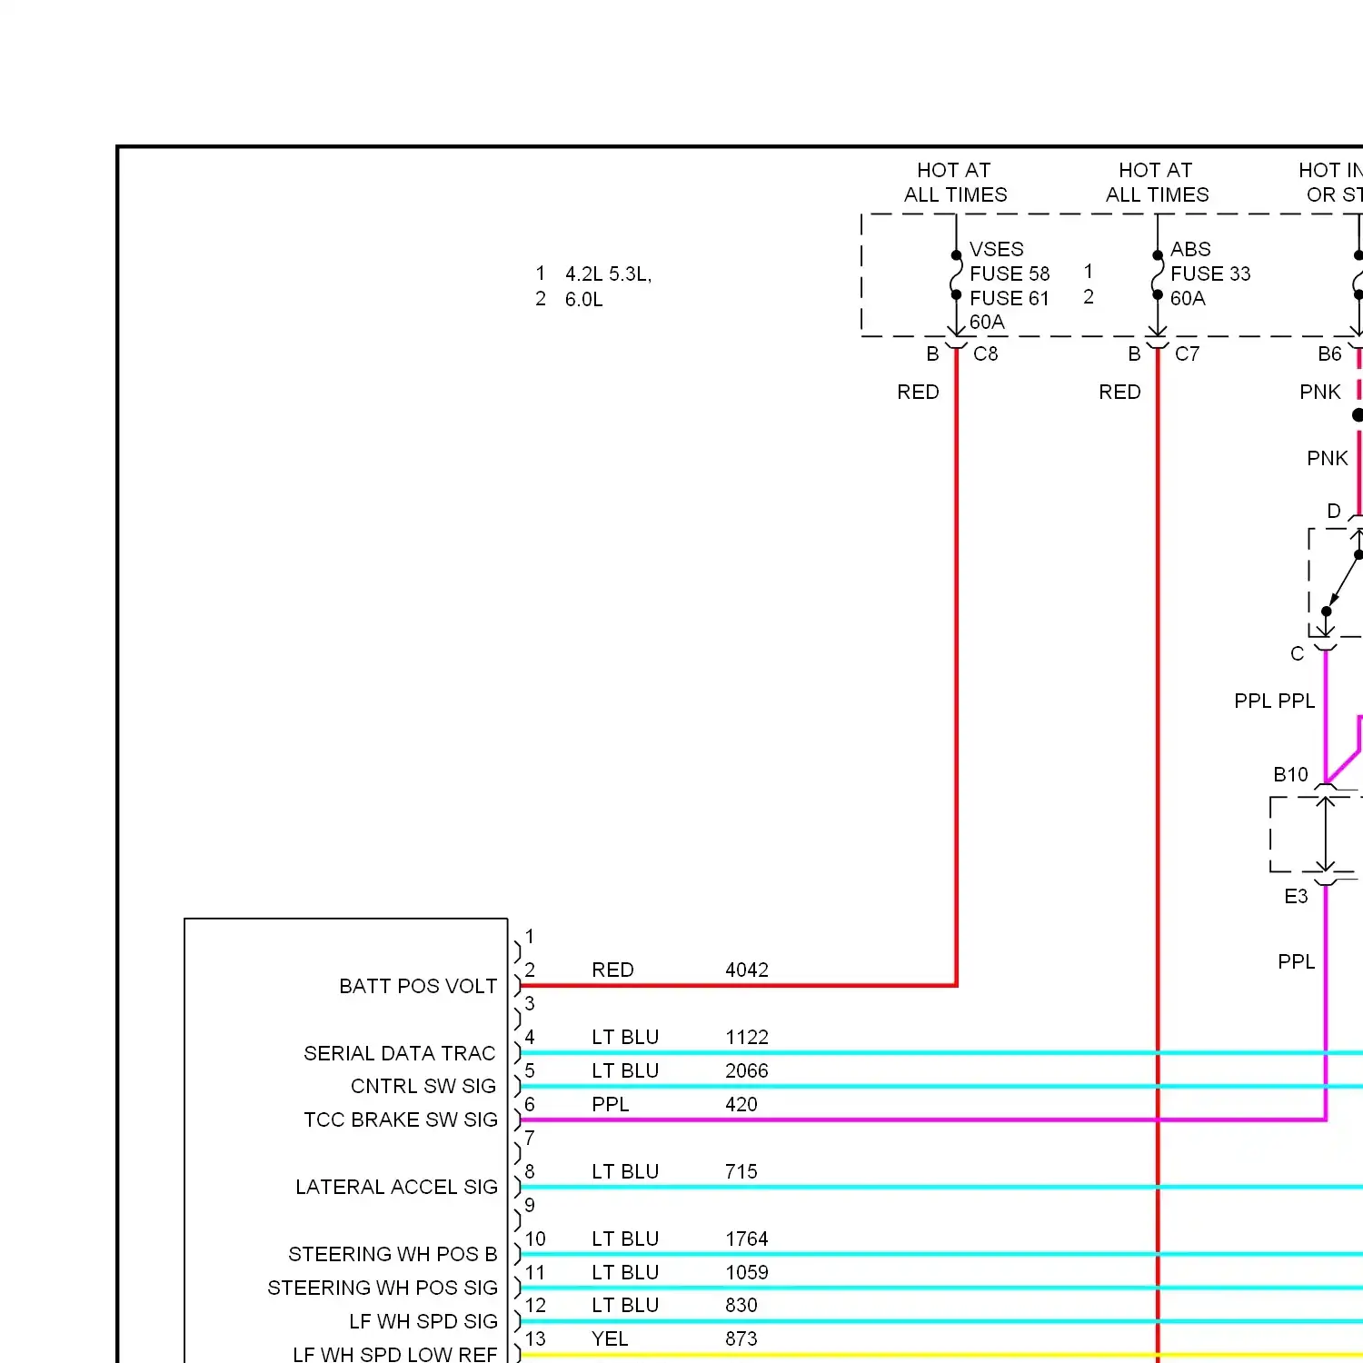This screenshot has width=1363, height=1363.
Task: Click the 'B10' connector label
Action: 1290,775
